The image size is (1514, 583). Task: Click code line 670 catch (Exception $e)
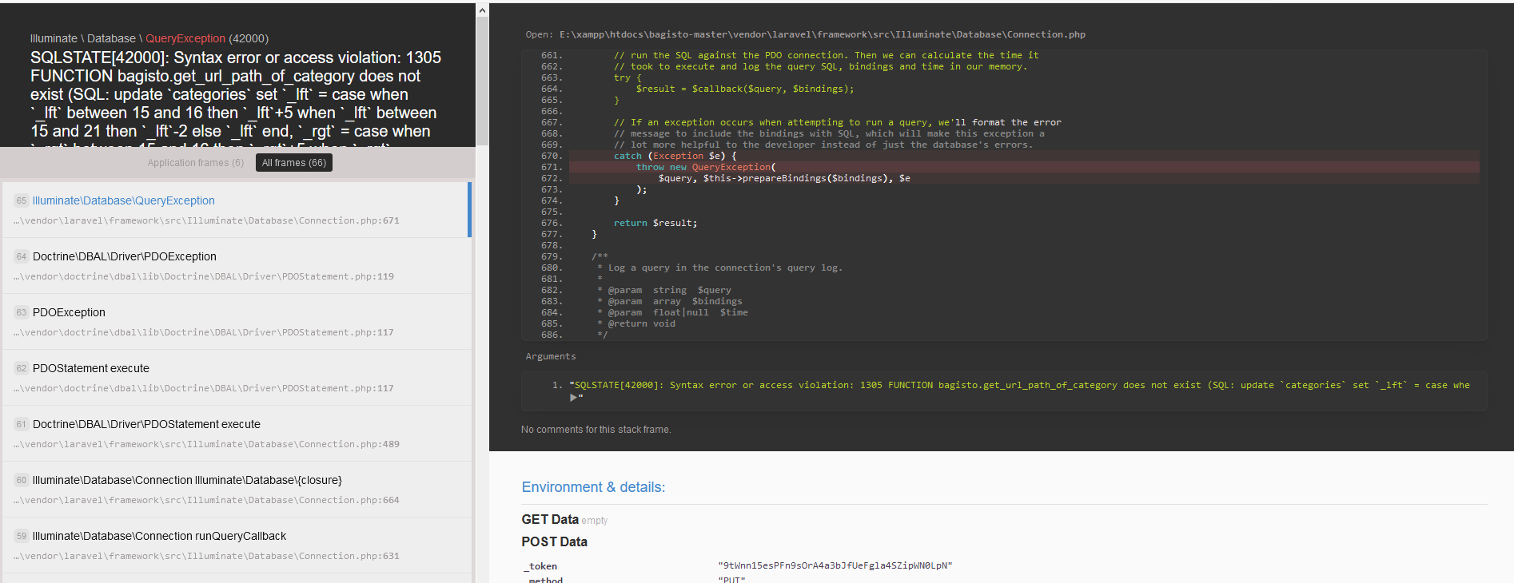click(675, 156)
